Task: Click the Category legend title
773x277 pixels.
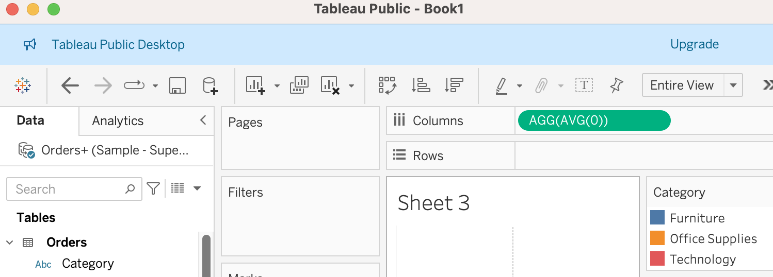Action: pyautogui.click(x=679, y=193)
